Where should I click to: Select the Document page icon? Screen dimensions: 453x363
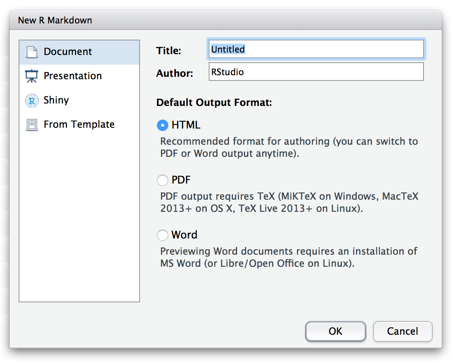pos(32,52)
